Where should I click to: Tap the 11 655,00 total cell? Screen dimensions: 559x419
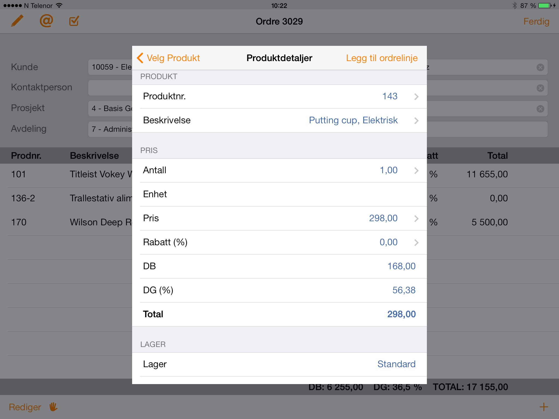(x=487, y=174)
